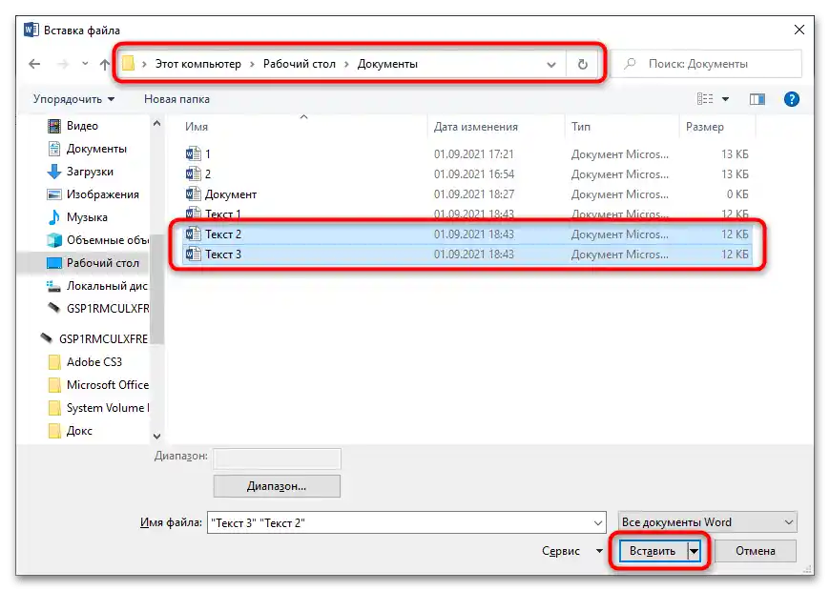This screenshot has height=591, width=830.
Task: Click the 'Вставить' button
Action: (x=654, y=551)
